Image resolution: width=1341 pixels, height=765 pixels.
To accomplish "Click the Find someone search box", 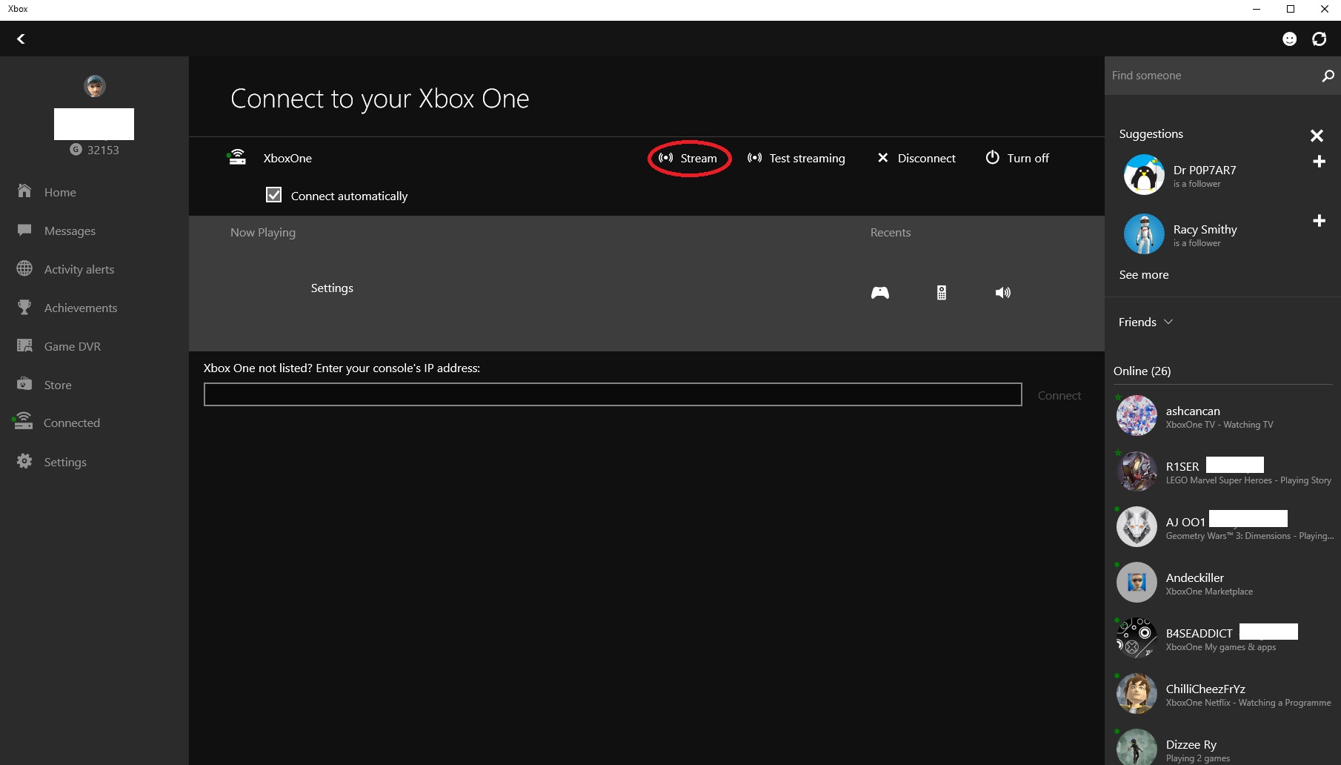I will (1211, 76).
